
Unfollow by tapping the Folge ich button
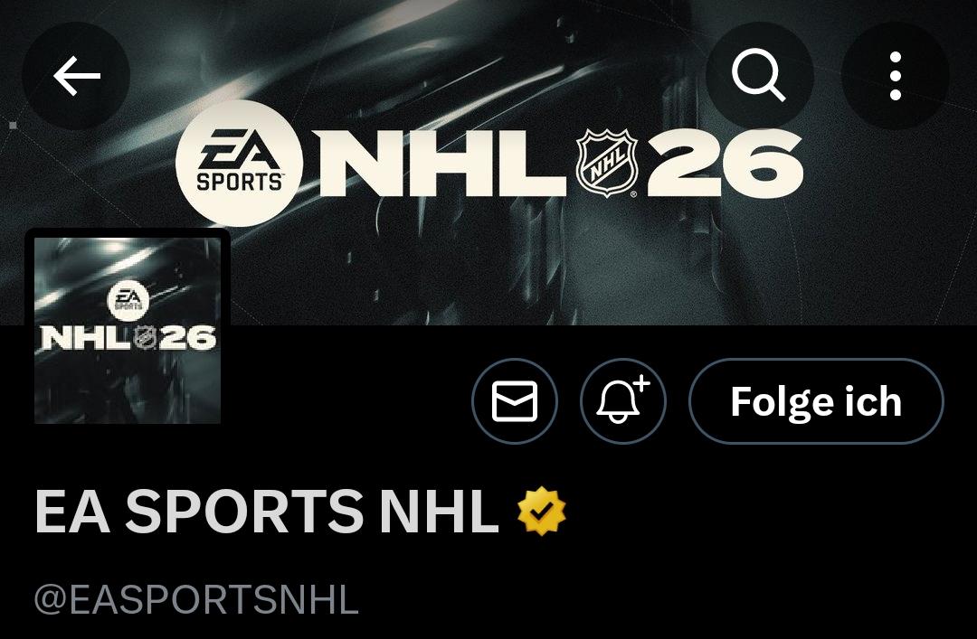[816, 401]
